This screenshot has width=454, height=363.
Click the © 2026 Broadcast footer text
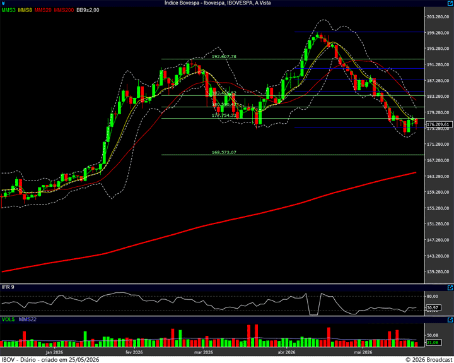(429, 360)
